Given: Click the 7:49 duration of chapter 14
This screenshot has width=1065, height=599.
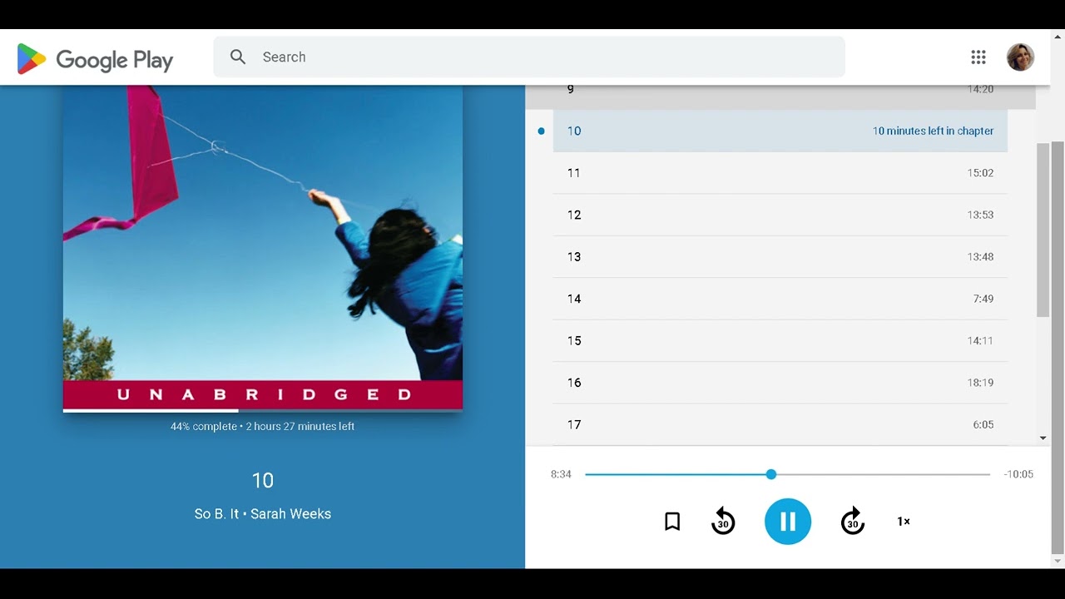Looking at the screenshot, I should 983,299.
